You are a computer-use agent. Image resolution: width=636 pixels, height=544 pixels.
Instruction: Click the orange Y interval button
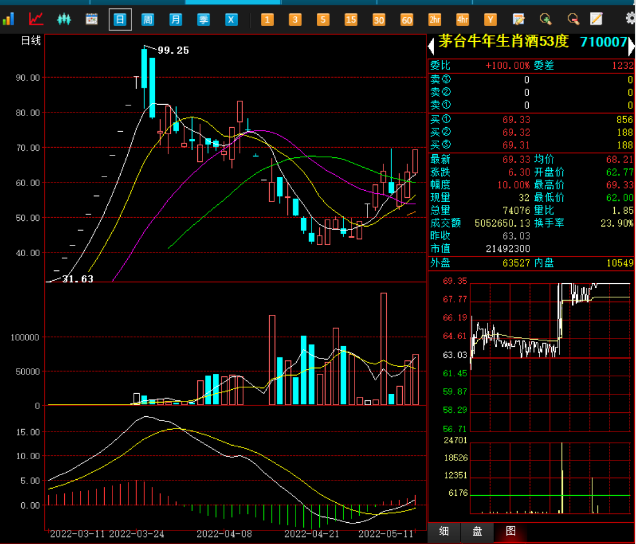click(x=491, y=19)
